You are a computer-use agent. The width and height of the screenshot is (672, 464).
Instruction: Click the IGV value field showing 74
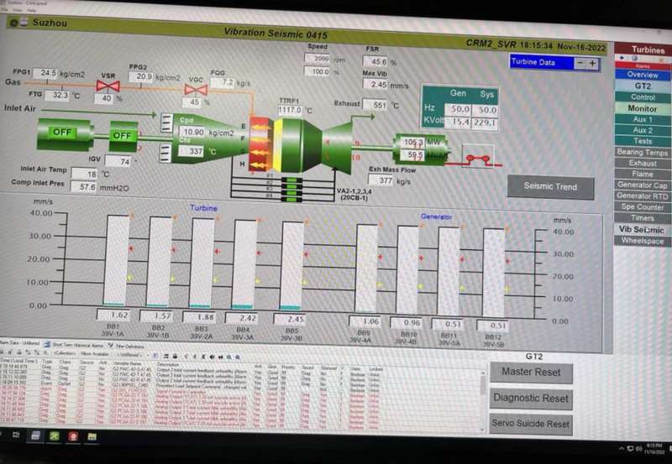point(123,161)
